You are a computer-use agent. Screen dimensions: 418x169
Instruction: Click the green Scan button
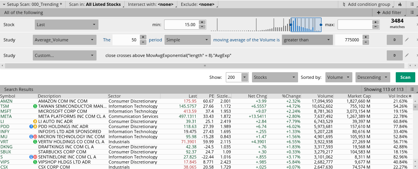click(405, 77)
